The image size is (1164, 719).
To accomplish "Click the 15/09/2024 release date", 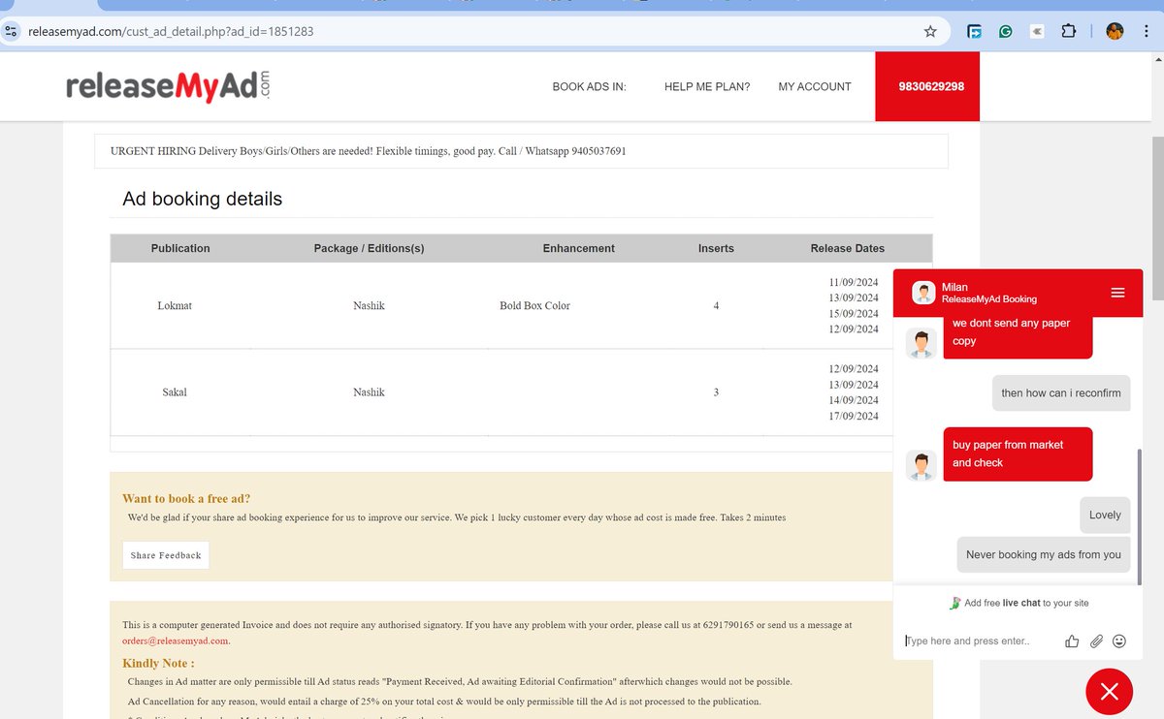I will (854, 313).
